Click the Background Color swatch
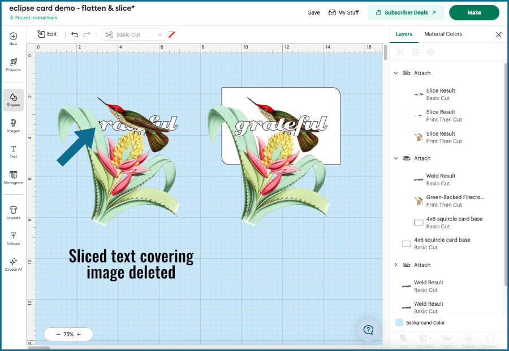 (399, 322)
